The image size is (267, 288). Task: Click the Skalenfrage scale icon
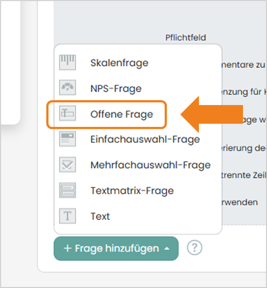tap(67, 62)
